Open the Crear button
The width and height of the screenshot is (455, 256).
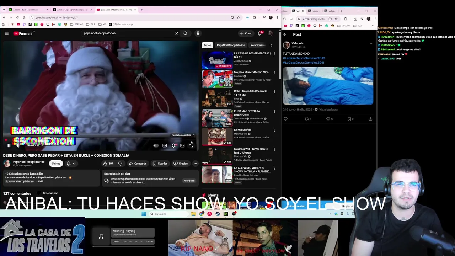(246, 33)
